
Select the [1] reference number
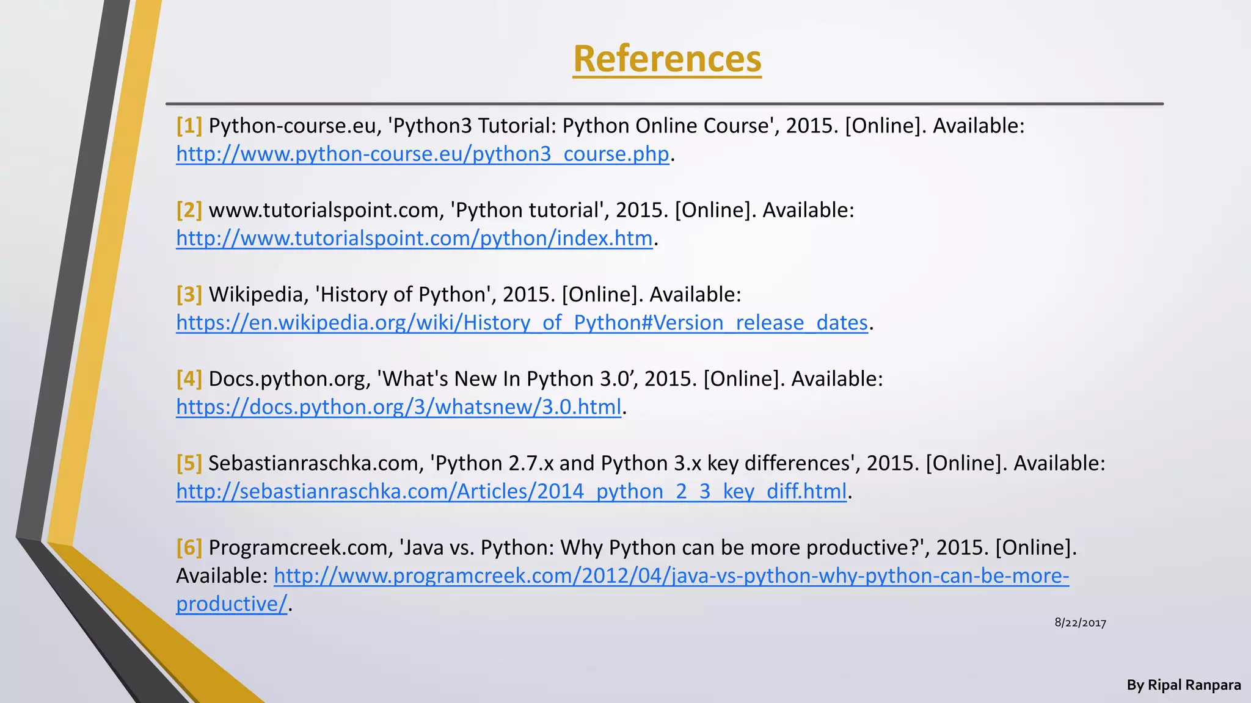point(189,126)
